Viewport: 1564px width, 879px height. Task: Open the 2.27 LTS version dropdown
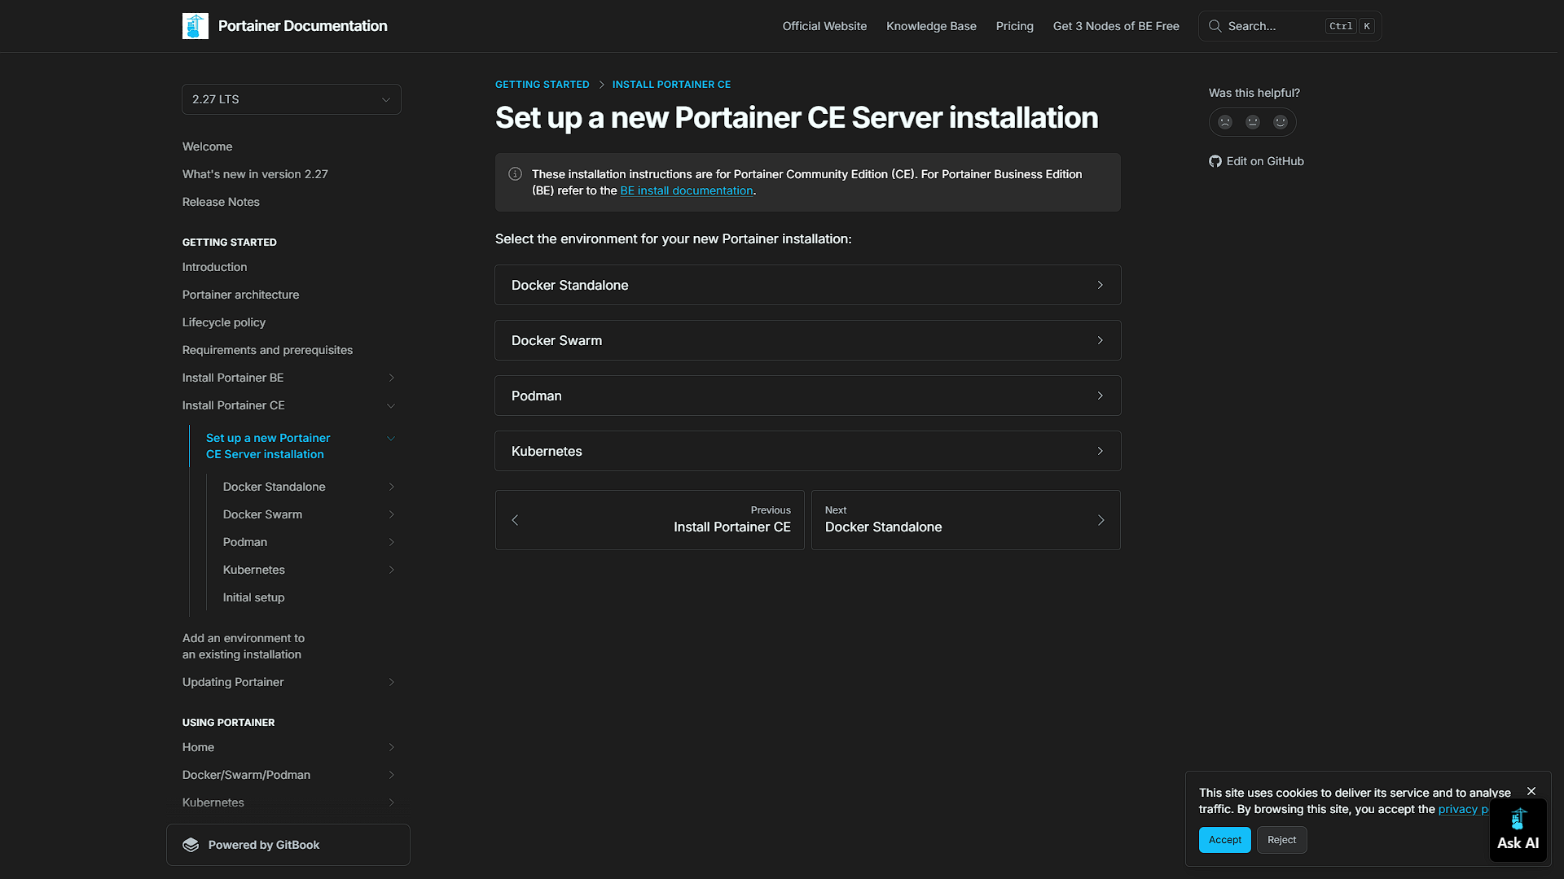[292, 99]
